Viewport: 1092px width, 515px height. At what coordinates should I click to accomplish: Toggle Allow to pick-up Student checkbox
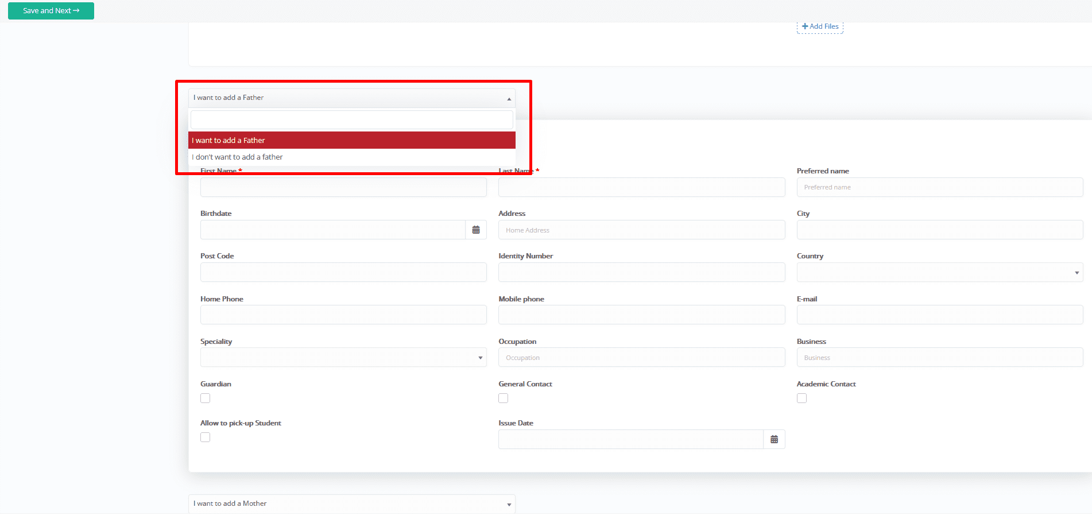click(x=206, y=437)
